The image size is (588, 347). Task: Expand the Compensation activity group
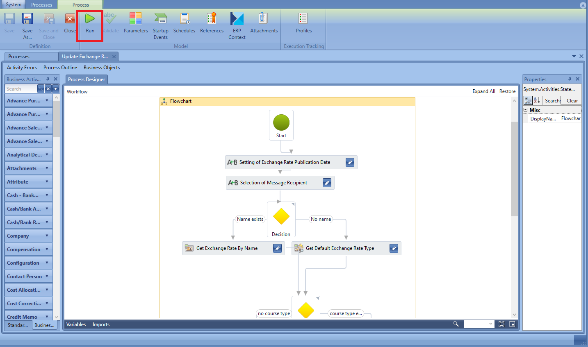pos(47,249)
